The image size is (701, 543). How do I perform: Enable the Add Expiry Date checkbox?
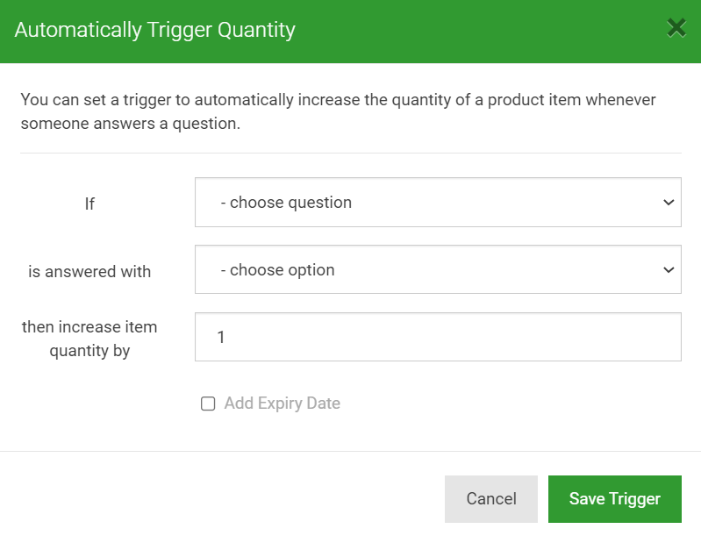(x=208, y=404)
